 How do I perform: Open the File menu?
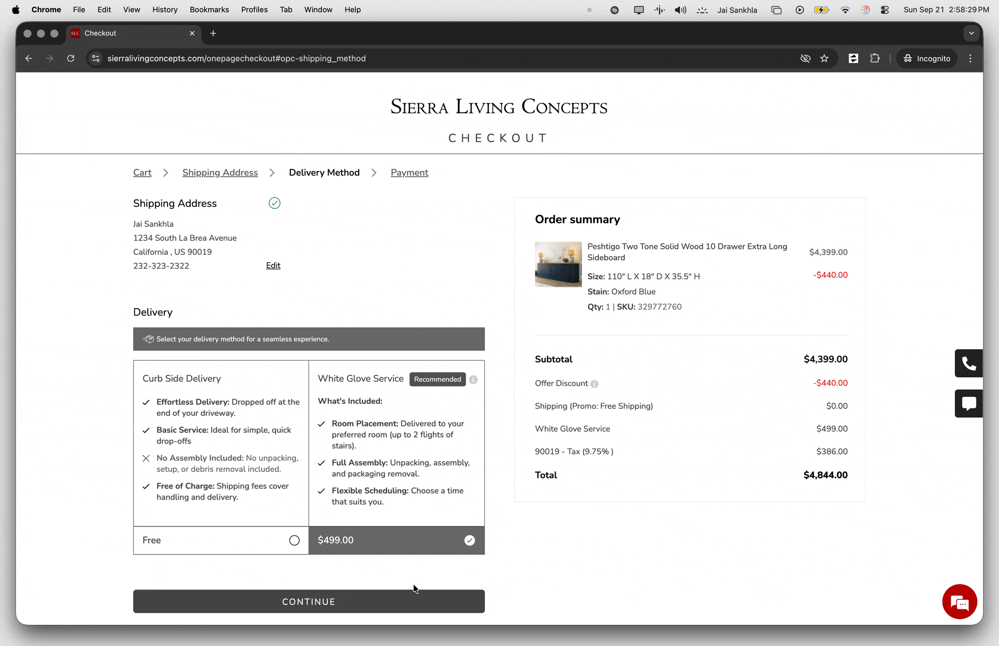pos(79,9)
